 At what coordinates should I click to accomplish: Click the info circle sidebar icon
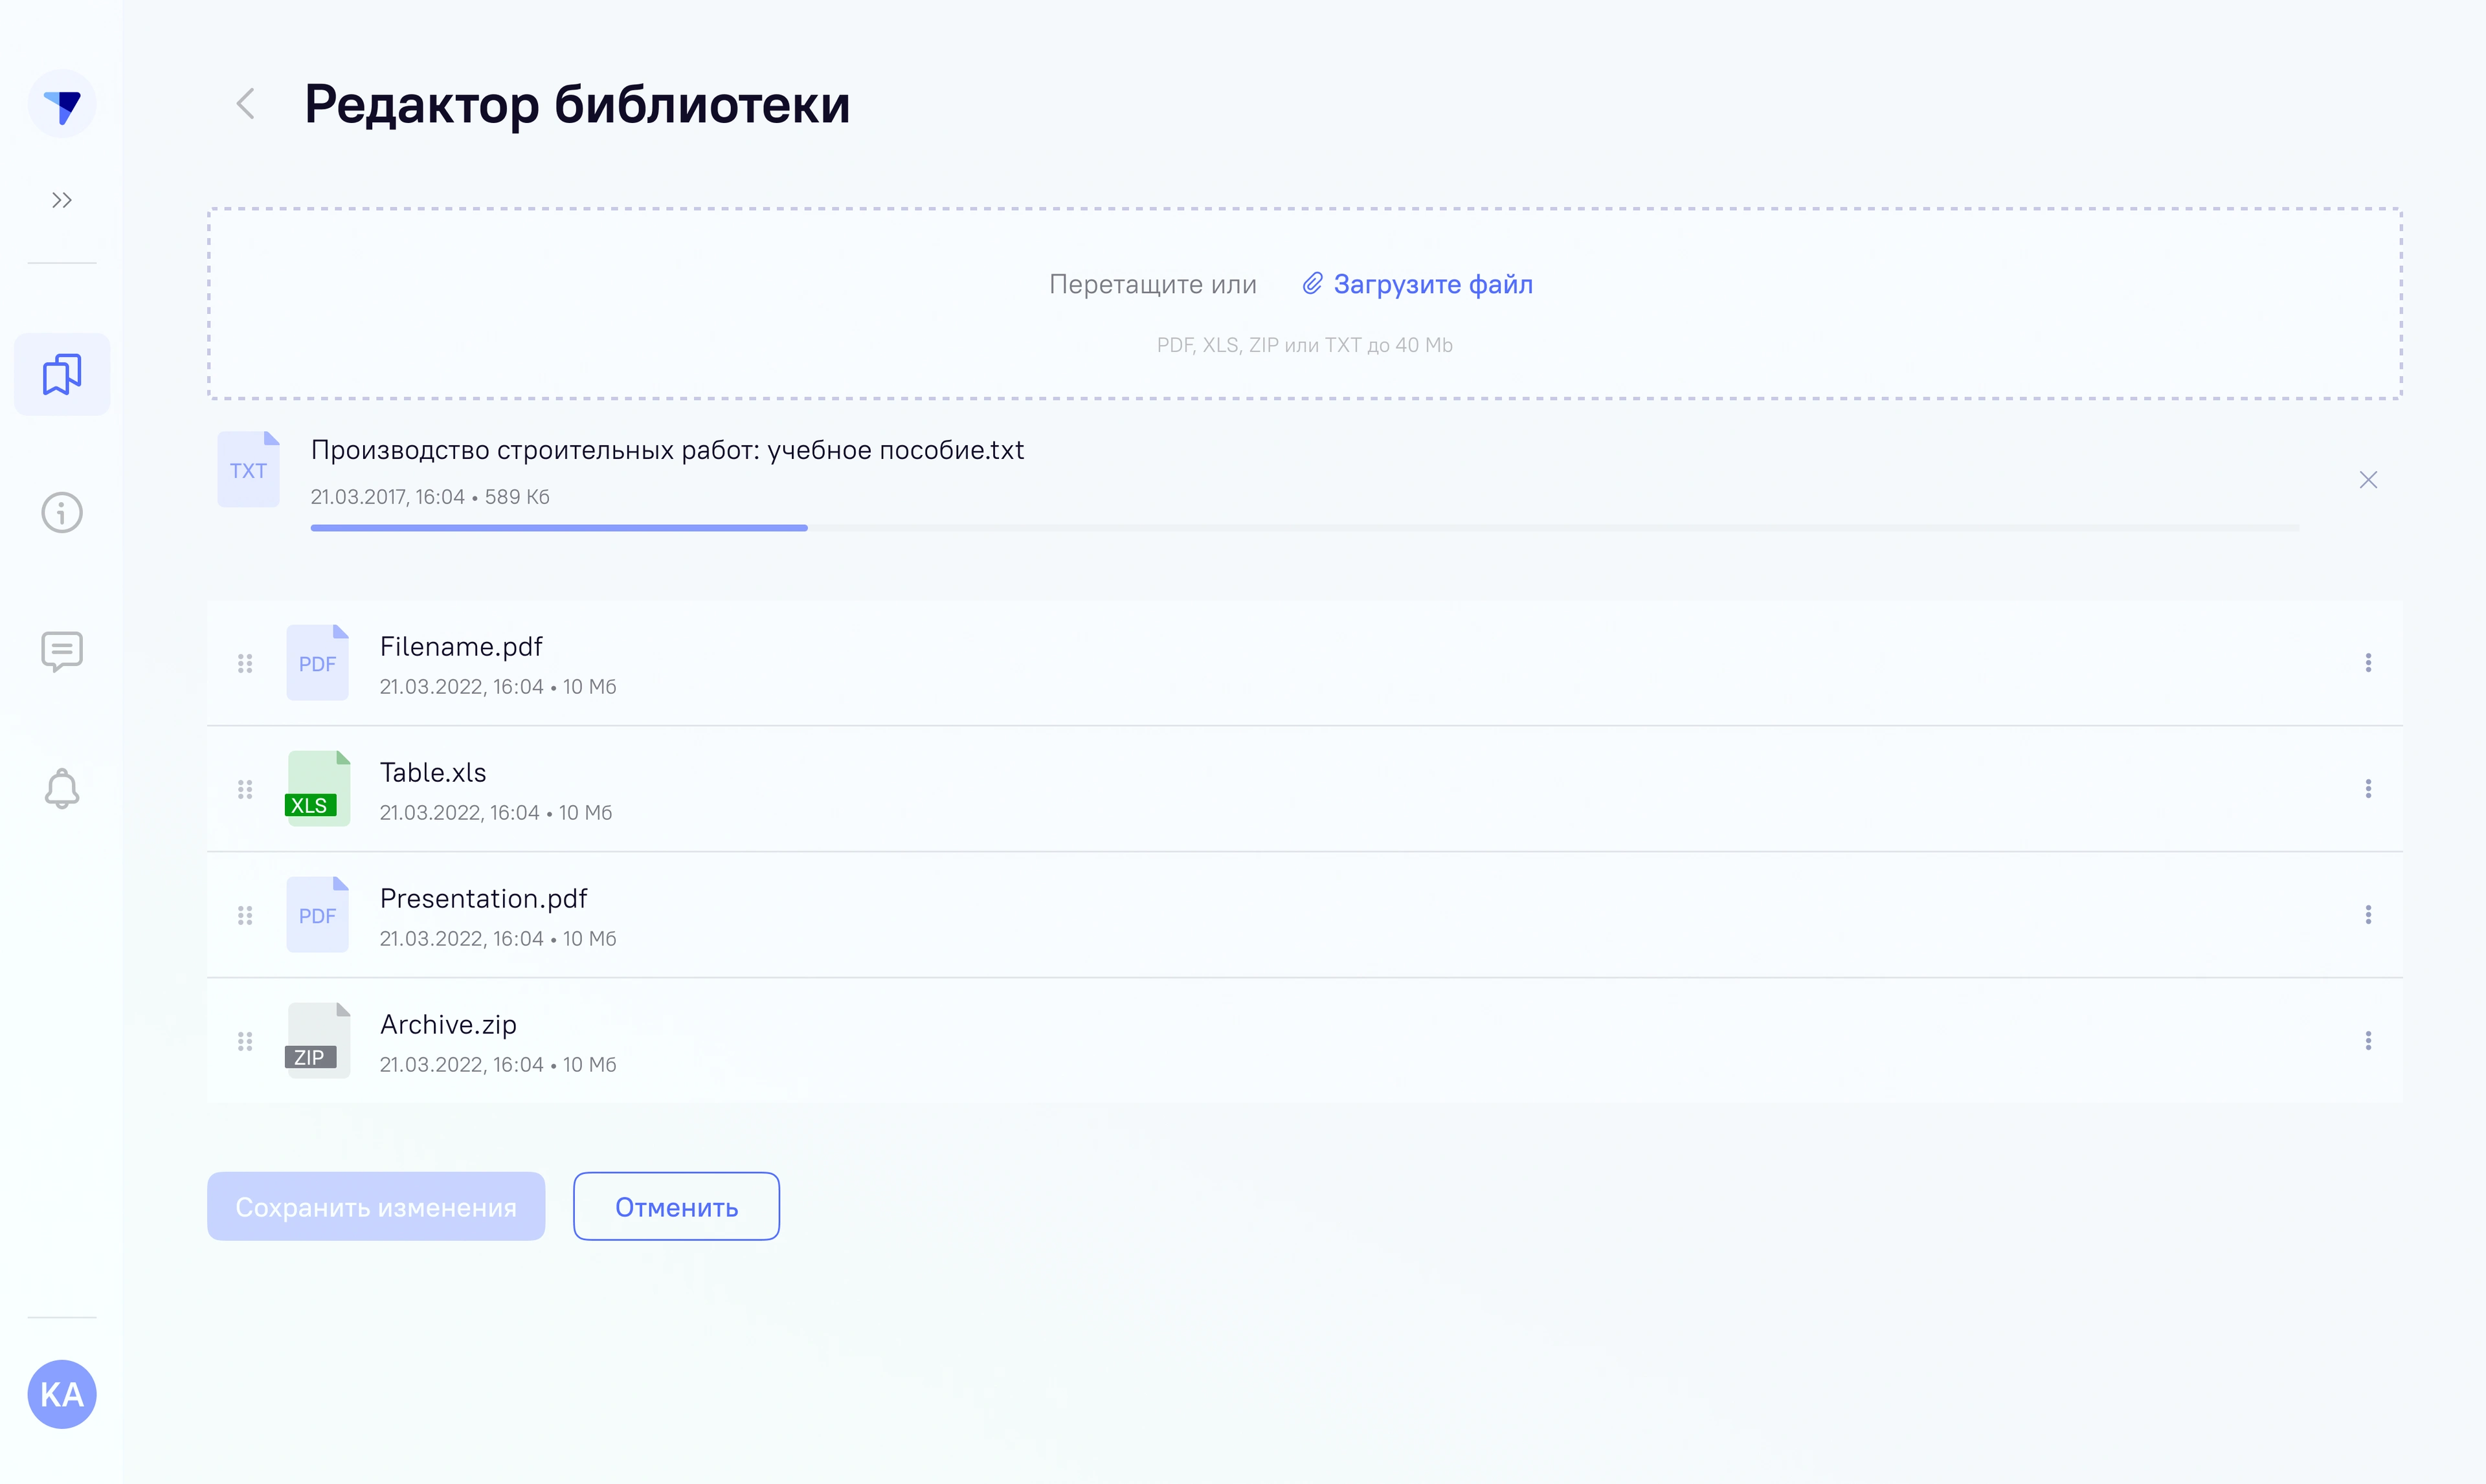62,513
